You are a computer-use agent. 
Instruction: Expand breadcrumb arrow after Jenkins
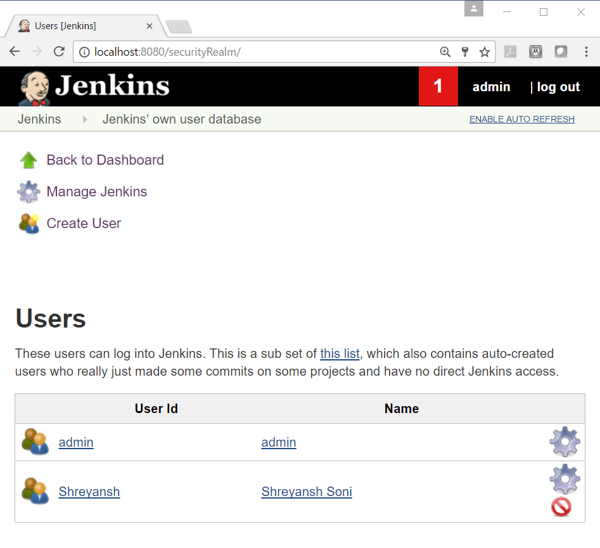click(x=84, y=119)
